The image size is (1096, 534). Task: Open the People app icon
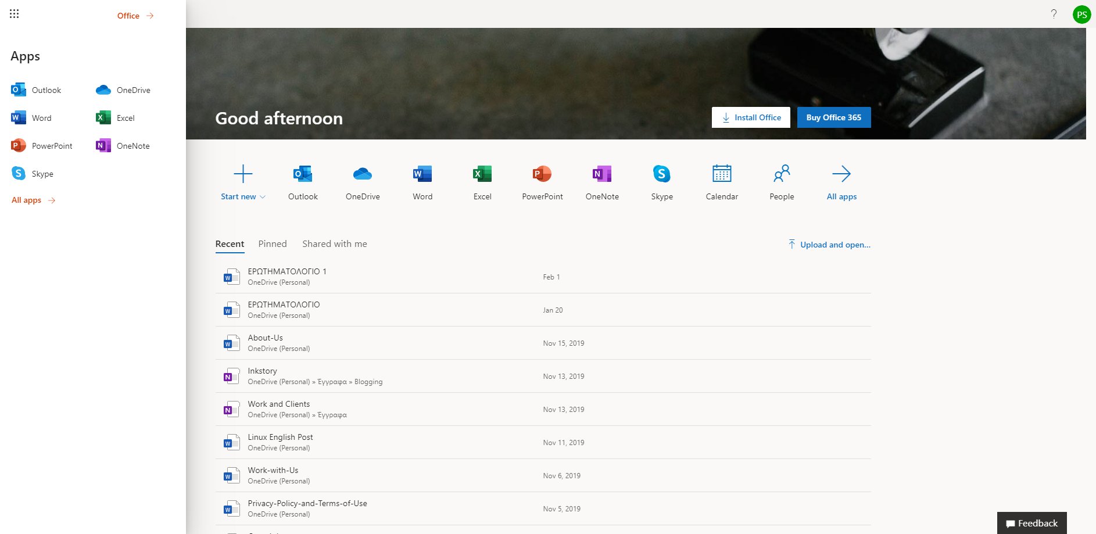tap(782, 174)
